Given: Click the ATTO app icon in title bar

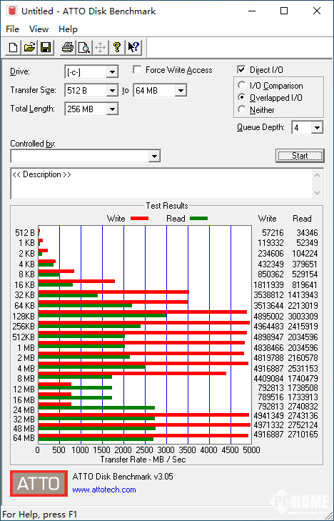Looking at the screenshot, I should coord(12,11).
